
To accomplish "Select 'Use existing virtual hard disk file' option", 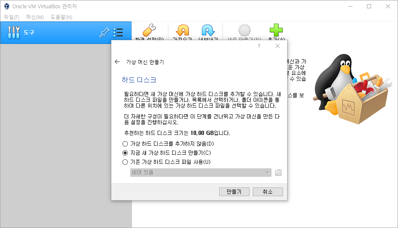I will [x=166, y=162].
